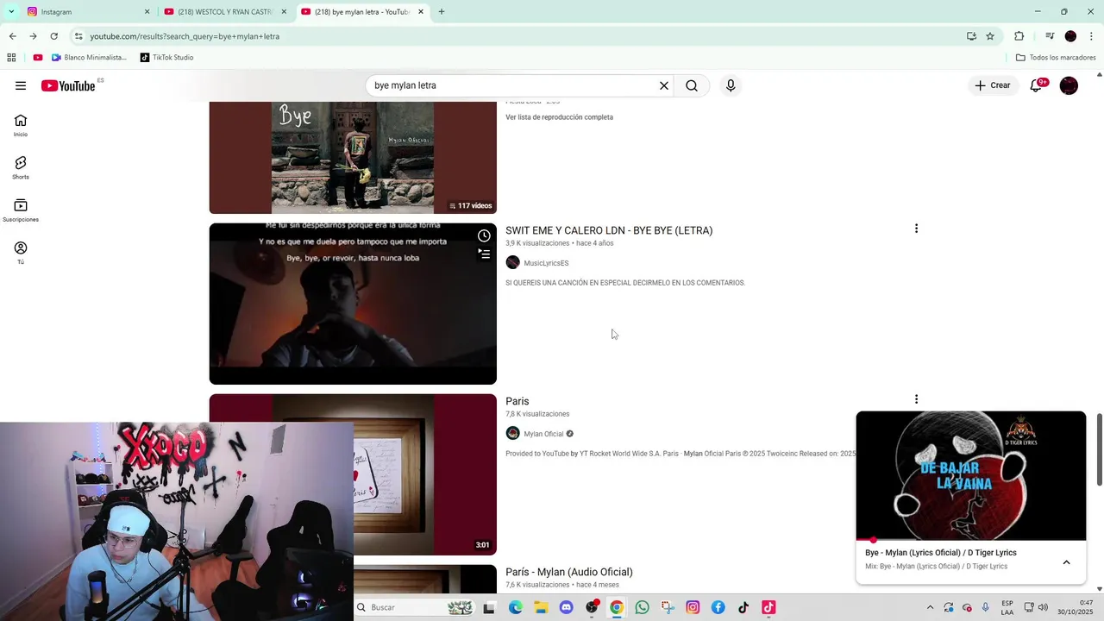
Task: Open Shorts from the sidebar
Action: 21,167
